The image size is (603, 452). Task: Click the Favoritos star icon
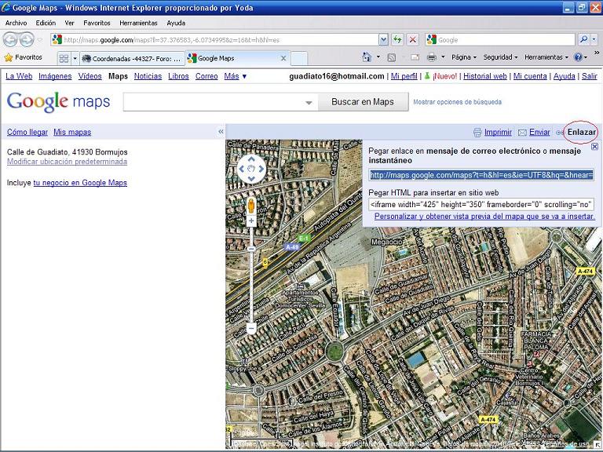9,57
